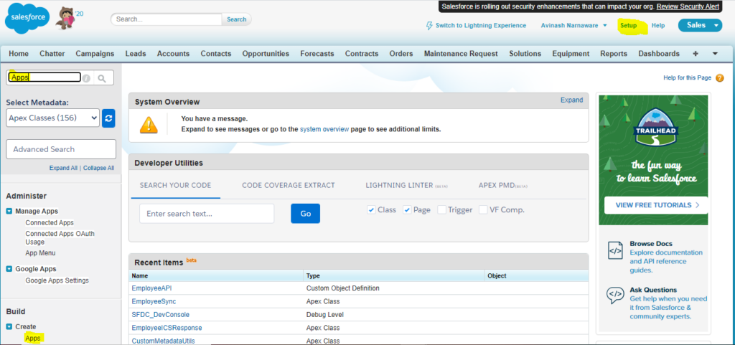The width and height of the screenshot is (735, 345).
Task: Open the EmployeeICSResponse recent item
Action: (167, 328)
